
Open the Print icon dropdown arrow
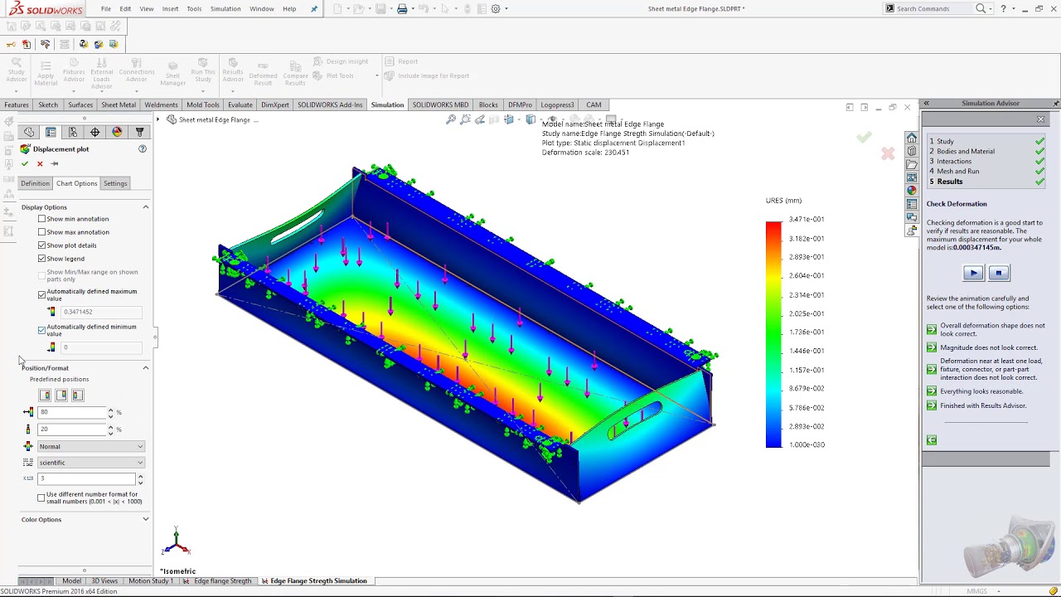pyautogui.click(x=413, y=9)
